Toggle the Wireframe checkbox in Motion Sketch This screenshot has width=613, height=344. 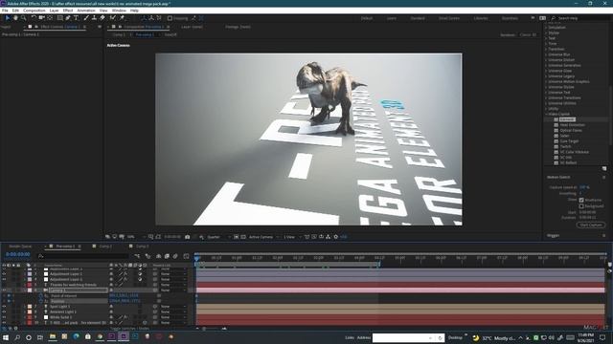click(581, 200)
